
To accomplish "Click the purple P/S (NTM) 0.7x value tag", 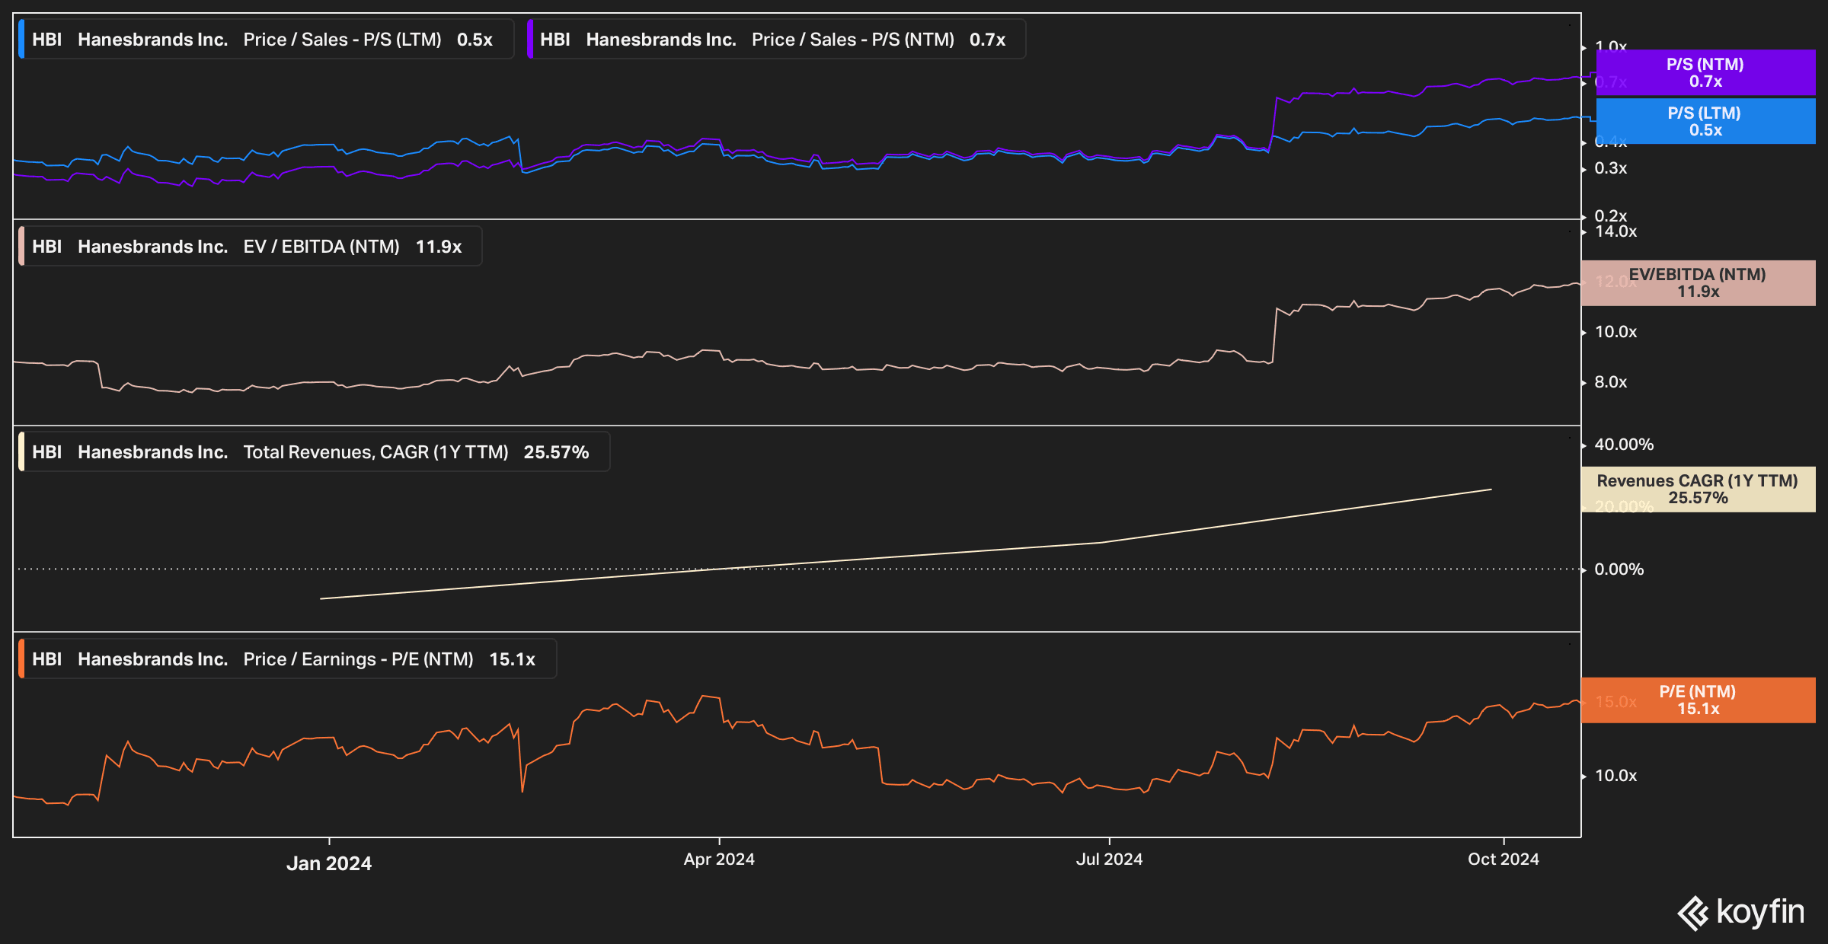I will pyautogui.click(x=1705, y=73).
